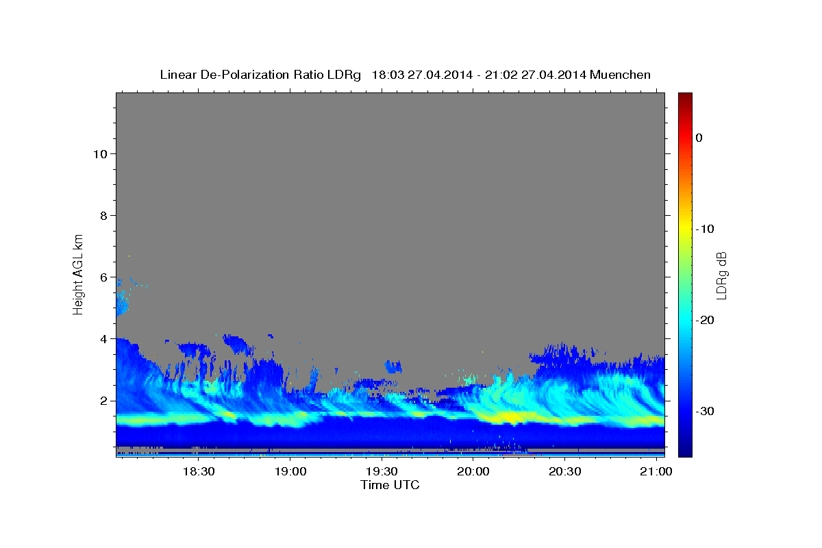Click the colorbar value -10
The height and width of the screenshot is (548, 822).
pyautogui.click(x=705, y=229)
